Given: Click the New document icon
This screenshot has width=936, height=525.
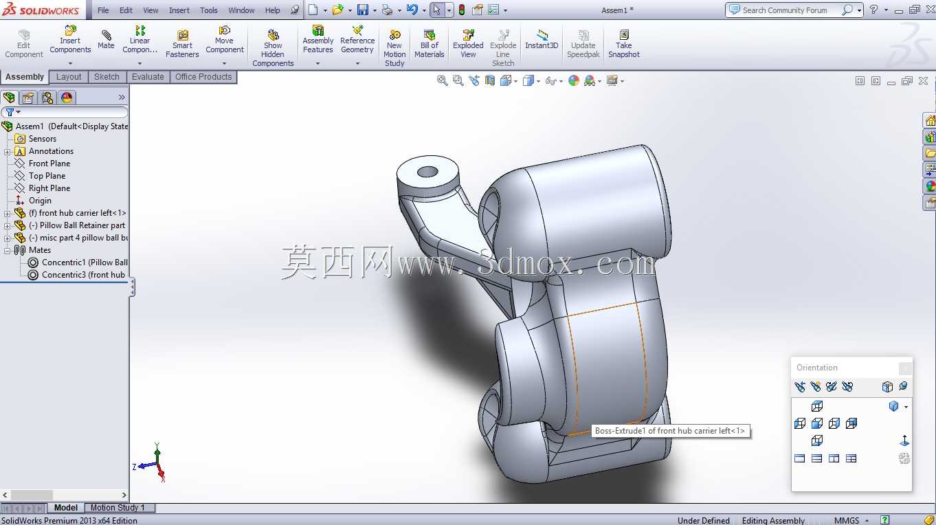Looking at the screenshot, I should click(313, 10).
